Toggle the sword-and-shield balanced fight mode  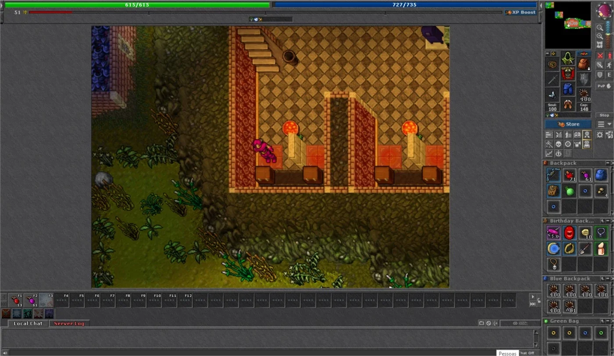[600, 65]
